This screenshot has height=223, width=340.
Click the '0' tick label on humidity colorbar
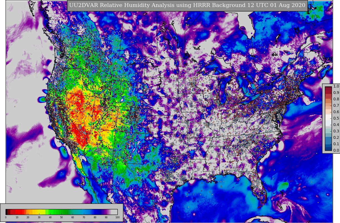click(6, 217)
